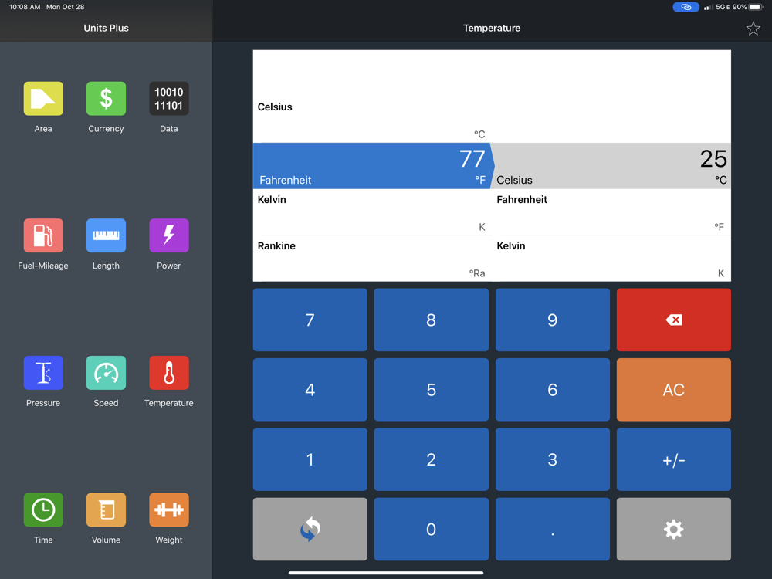
Task: Open the Area converter
Action: click(43, 99)
